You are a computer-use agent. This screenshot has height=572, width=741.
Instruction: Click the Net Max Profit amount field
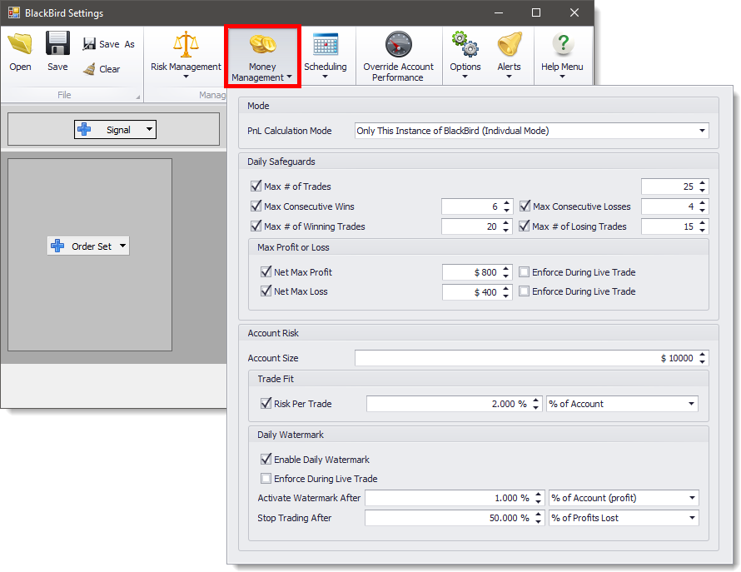(x=471, y=272)
